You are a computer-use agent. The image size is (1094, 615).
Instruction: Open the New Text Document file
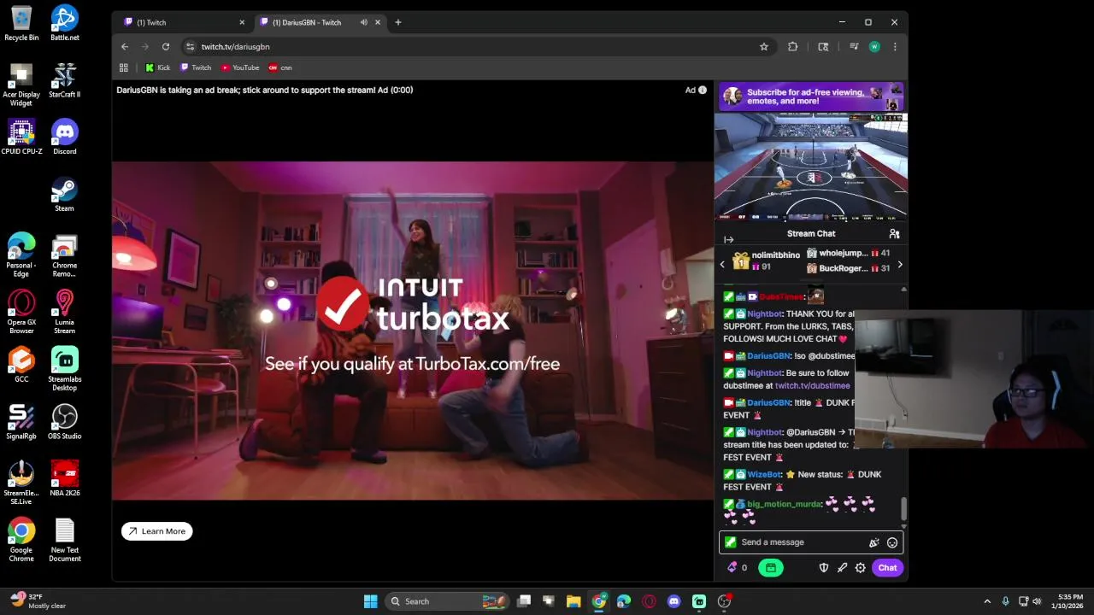(64, 540)
